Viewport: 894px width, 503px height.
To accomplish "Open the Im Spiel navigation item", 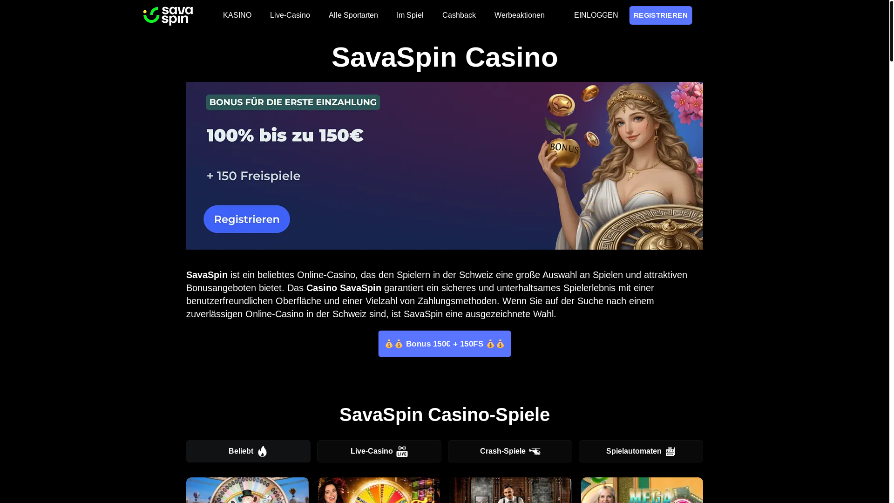I will point(410,15).
